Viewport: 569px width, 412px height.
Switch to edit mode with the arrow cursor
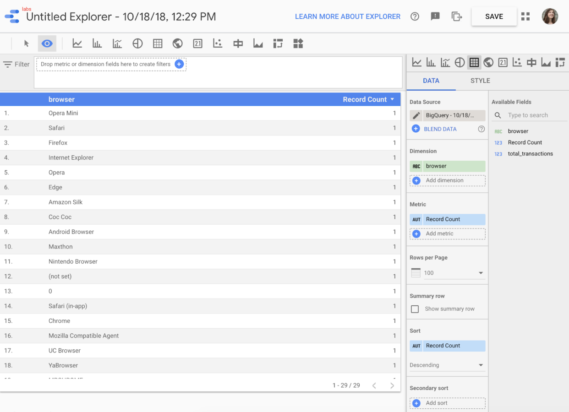click(x=27, y=43)
